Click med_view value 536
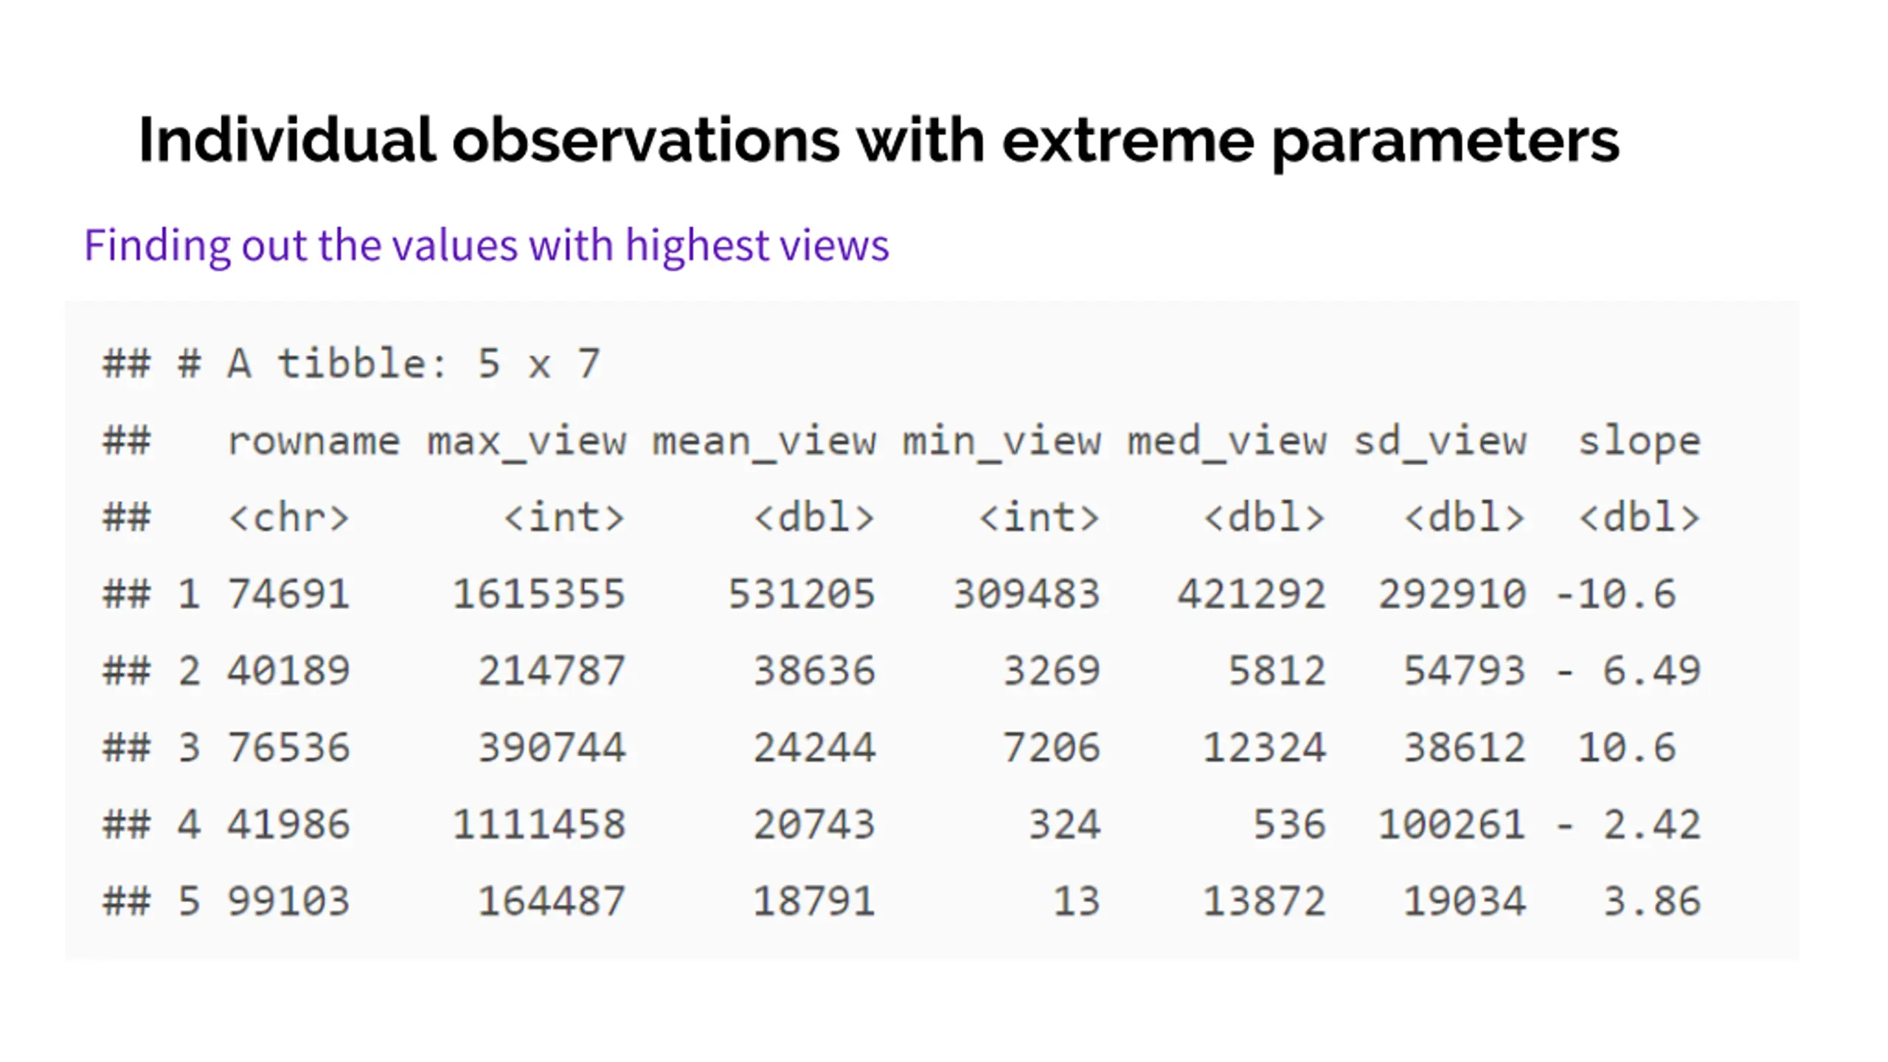Viewport: 1888px width, 1062px height. tap(1289, 825)
